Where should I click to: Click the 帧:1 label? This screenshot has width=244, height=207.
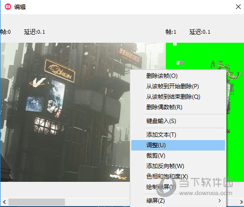pos(171,32)
